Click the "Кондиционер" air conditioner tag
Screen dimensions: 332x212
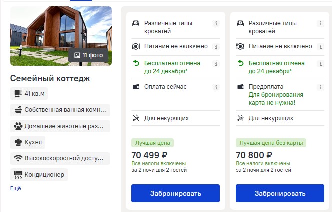pyautogui.click(x=39, y=175)
